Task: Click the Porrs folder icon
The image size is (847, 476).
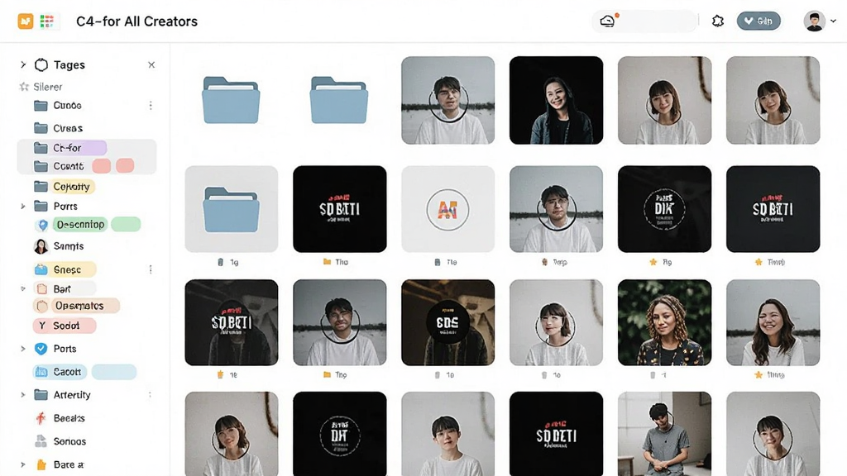Action: tap(41, 206)
